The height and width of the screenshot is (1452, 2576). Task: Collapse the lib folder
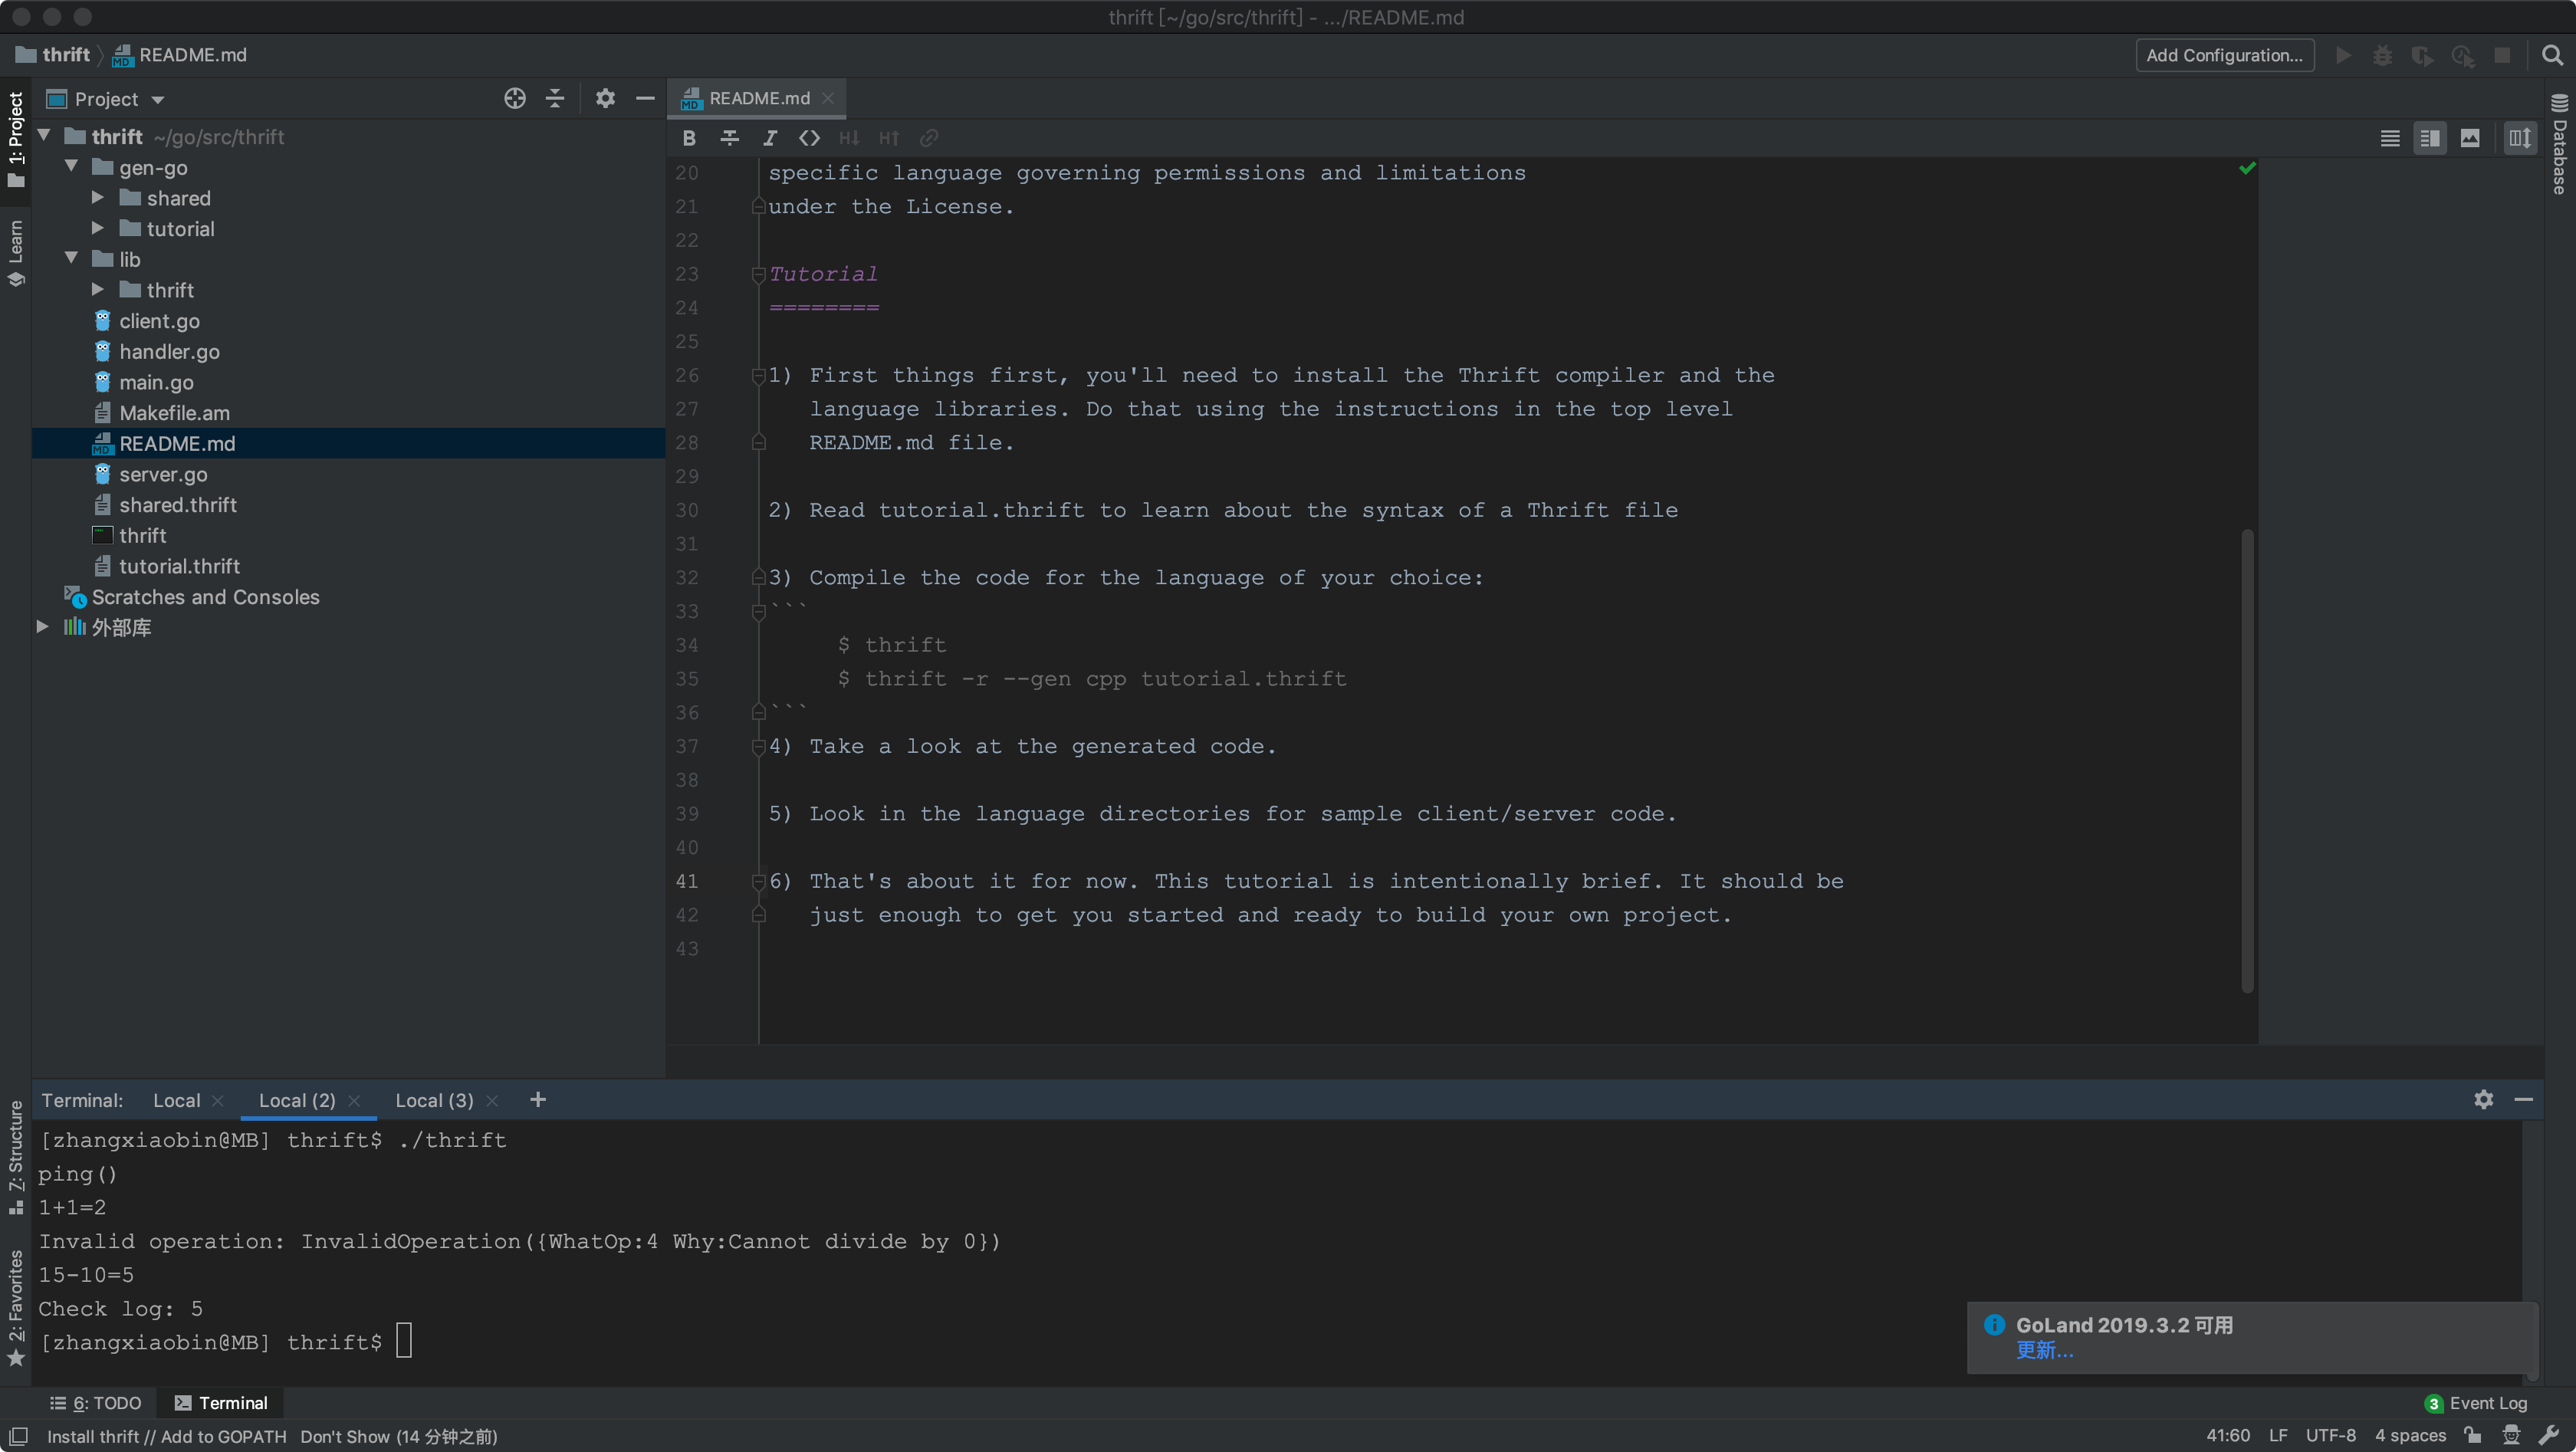coord(72,258)
